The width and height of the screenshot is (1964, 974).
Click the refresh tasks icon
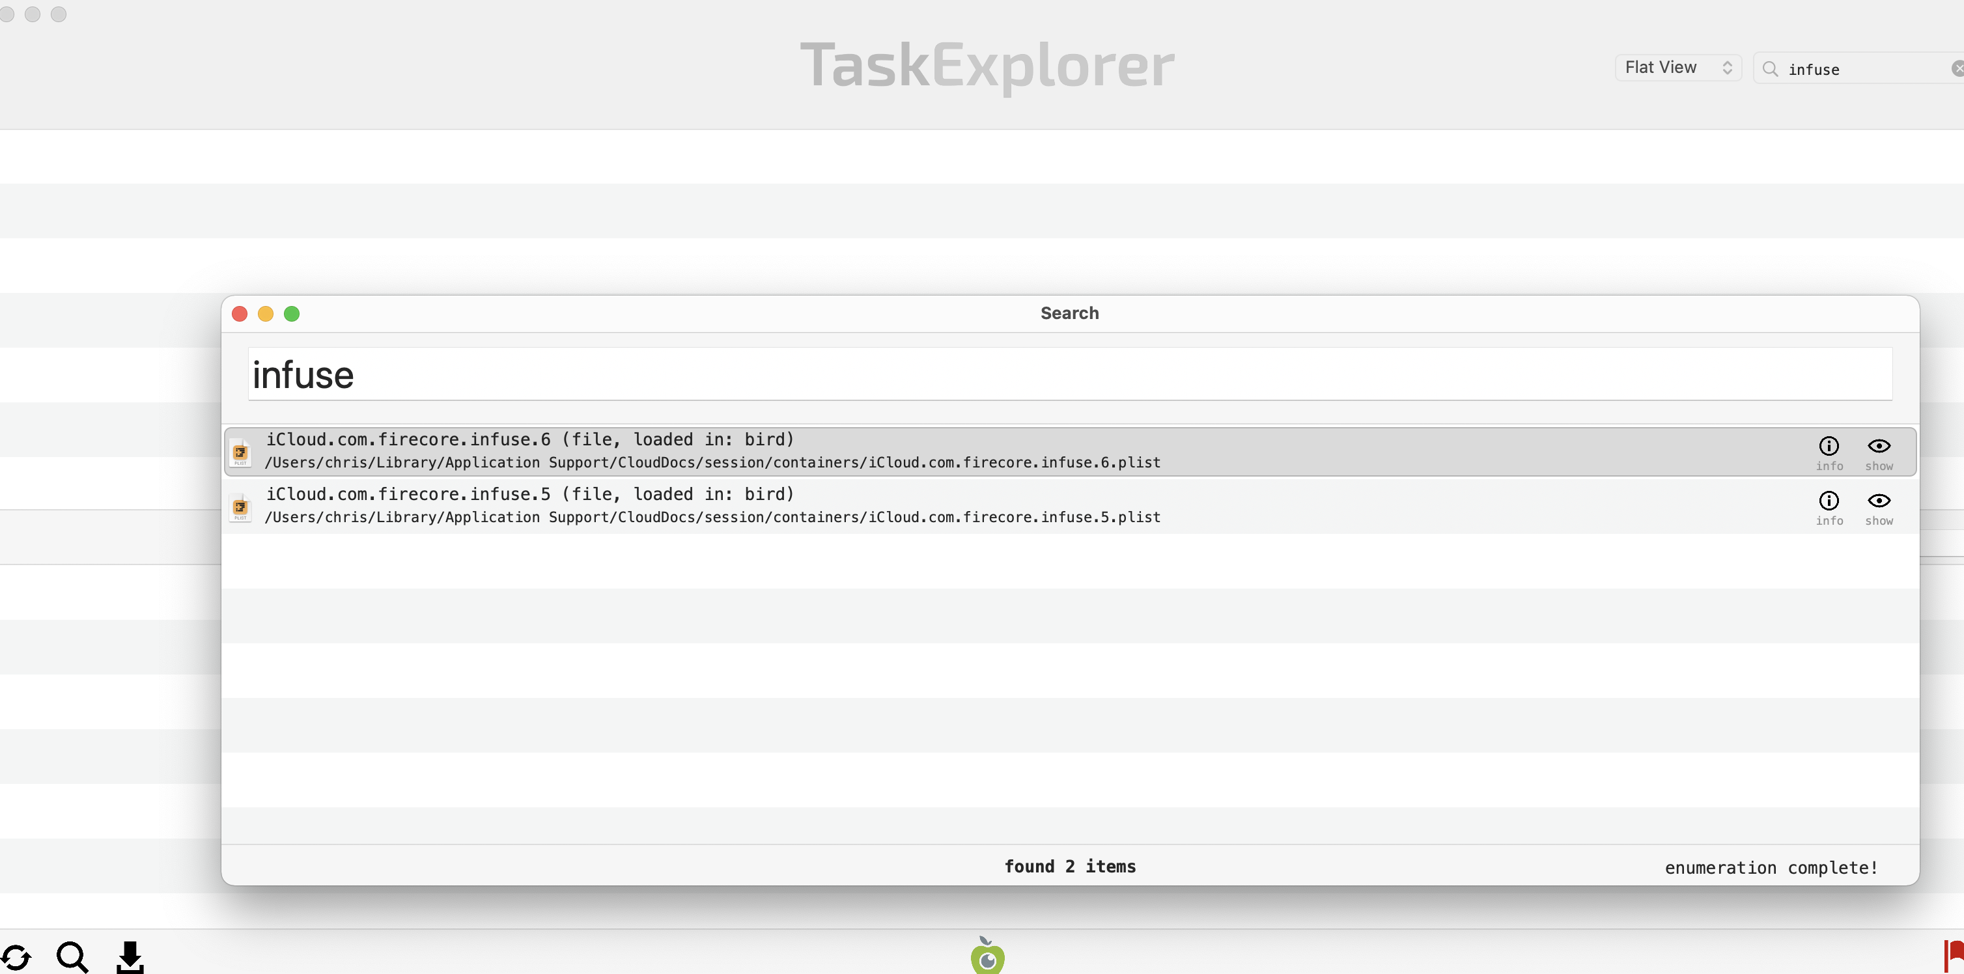(x=16, y=956)
